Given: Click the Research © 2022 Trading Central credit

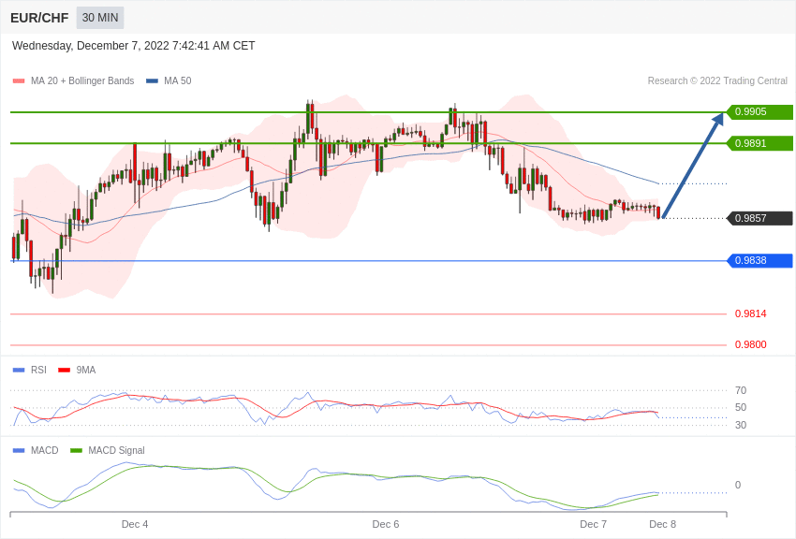Looking at the screenshot, I should pyautogui.click(x=717, y=81).
